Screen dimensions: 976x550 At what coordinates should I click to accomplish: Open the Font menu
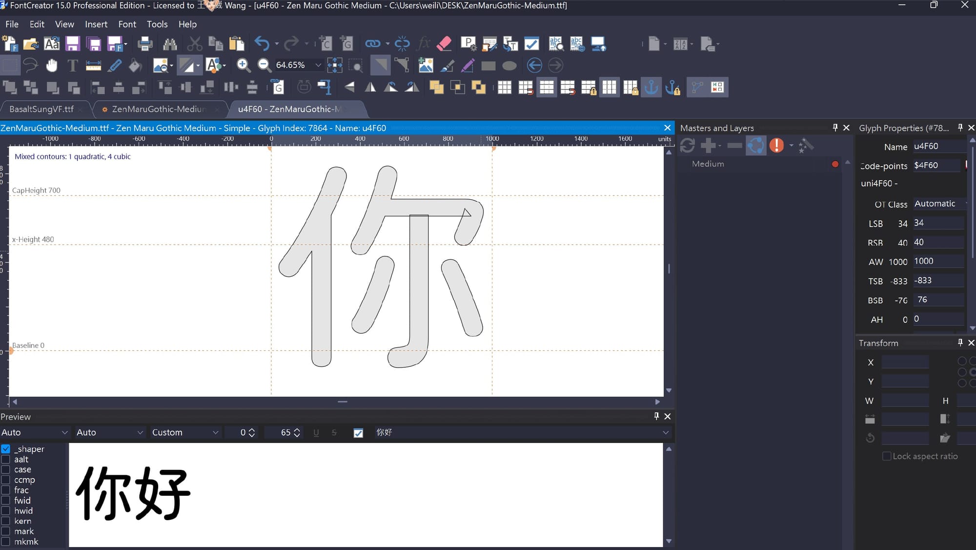pyautogui.click(x=127, y=24)
